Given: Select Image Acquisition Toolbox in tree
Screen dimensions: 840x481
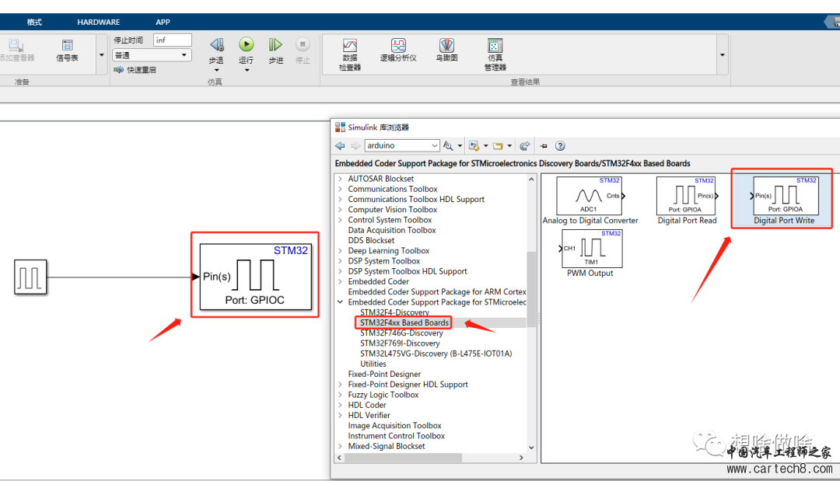Looking at the screenshot, I should pos(394,425).
